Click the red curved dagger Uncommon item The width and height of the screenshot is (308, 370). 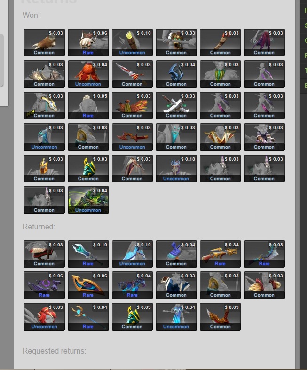click(x=132, y=137)
